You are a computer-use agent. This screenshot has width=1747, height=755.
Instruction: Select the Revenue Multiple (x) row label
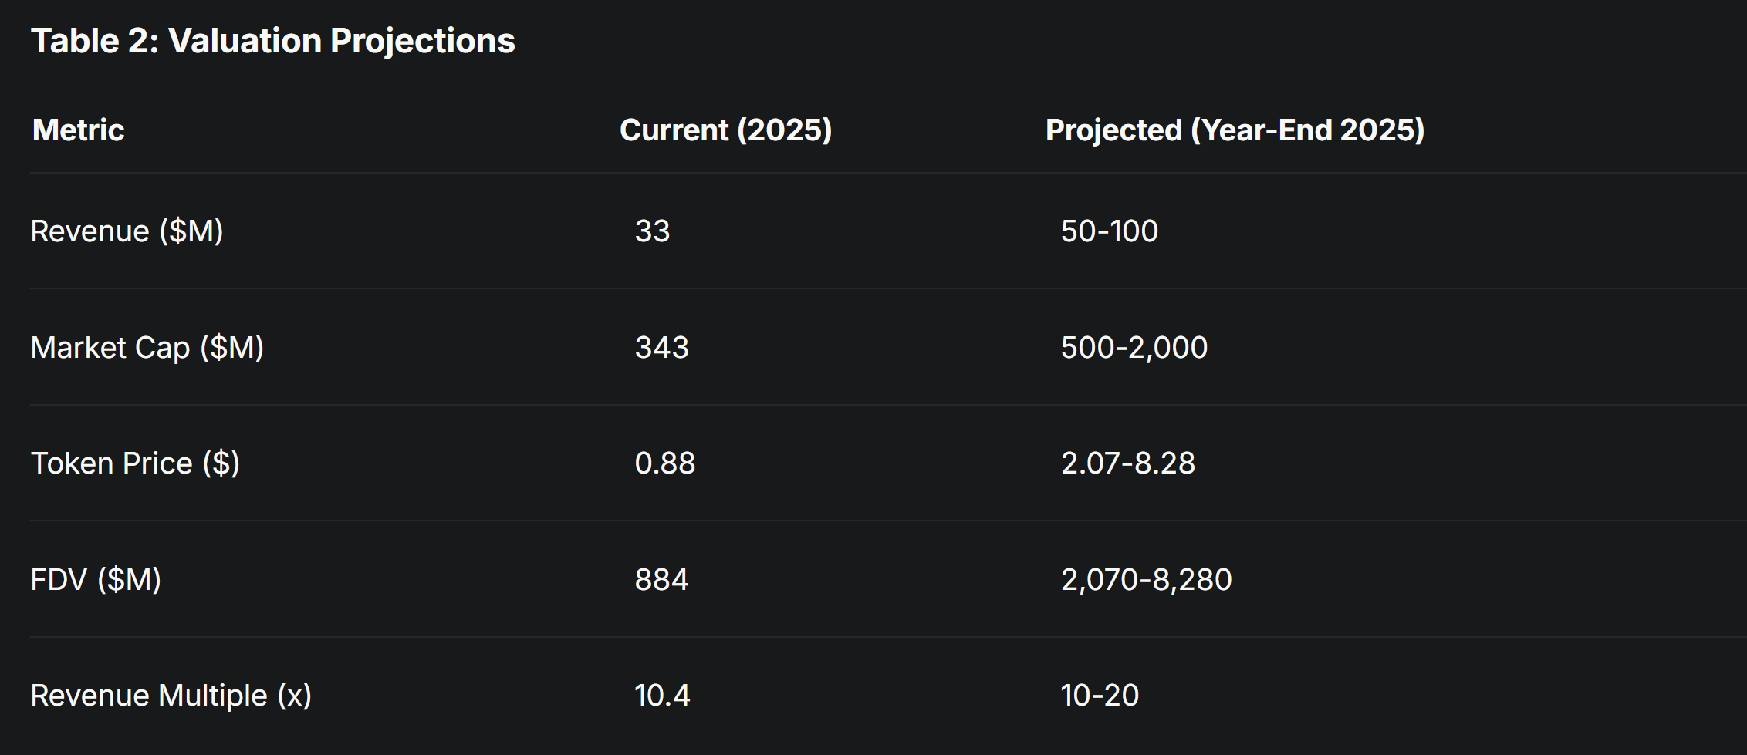pos(171,696)
